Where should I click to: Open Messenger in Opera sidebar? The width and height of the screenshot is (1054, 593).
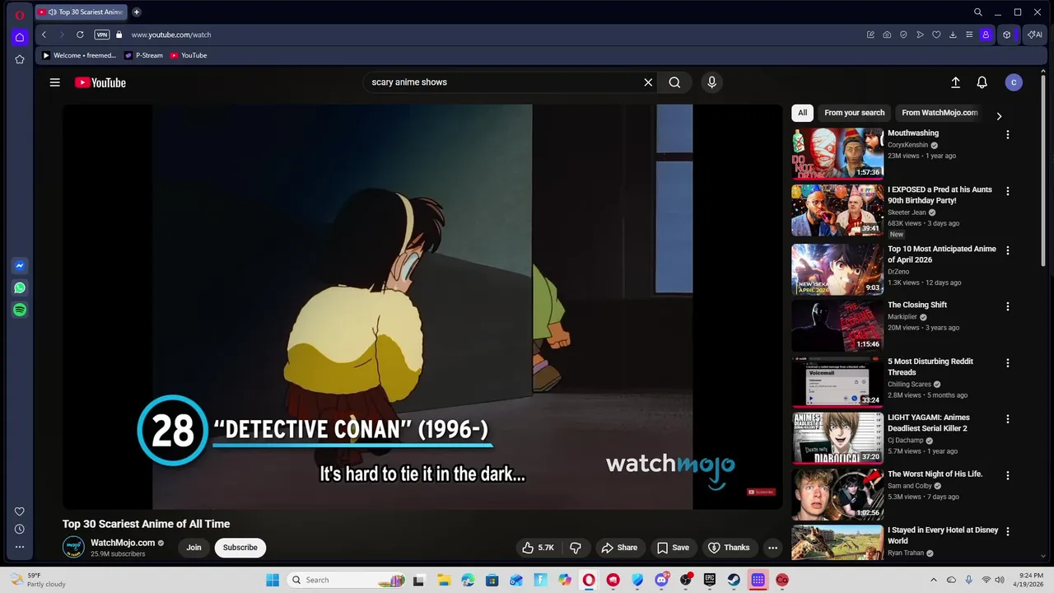20,266
